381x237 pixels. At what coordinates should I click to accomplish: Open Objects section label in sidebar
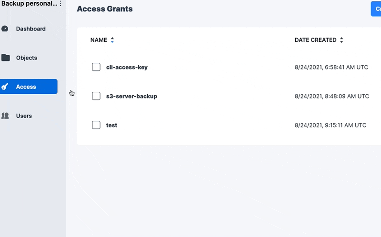(27, 58)
